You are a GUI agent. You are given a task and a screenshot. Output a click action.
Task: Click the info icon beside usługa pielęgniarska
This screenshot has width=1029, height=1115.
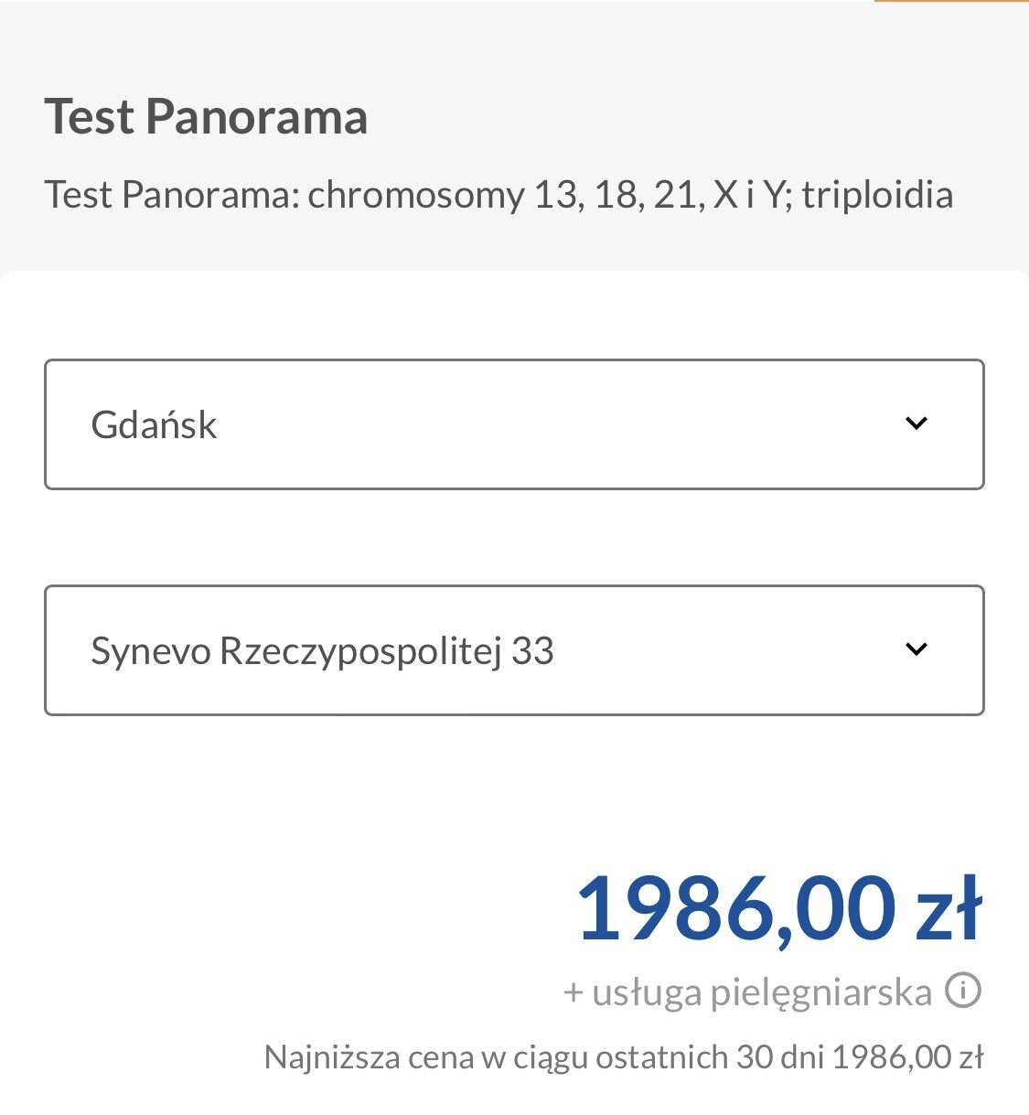962,991
